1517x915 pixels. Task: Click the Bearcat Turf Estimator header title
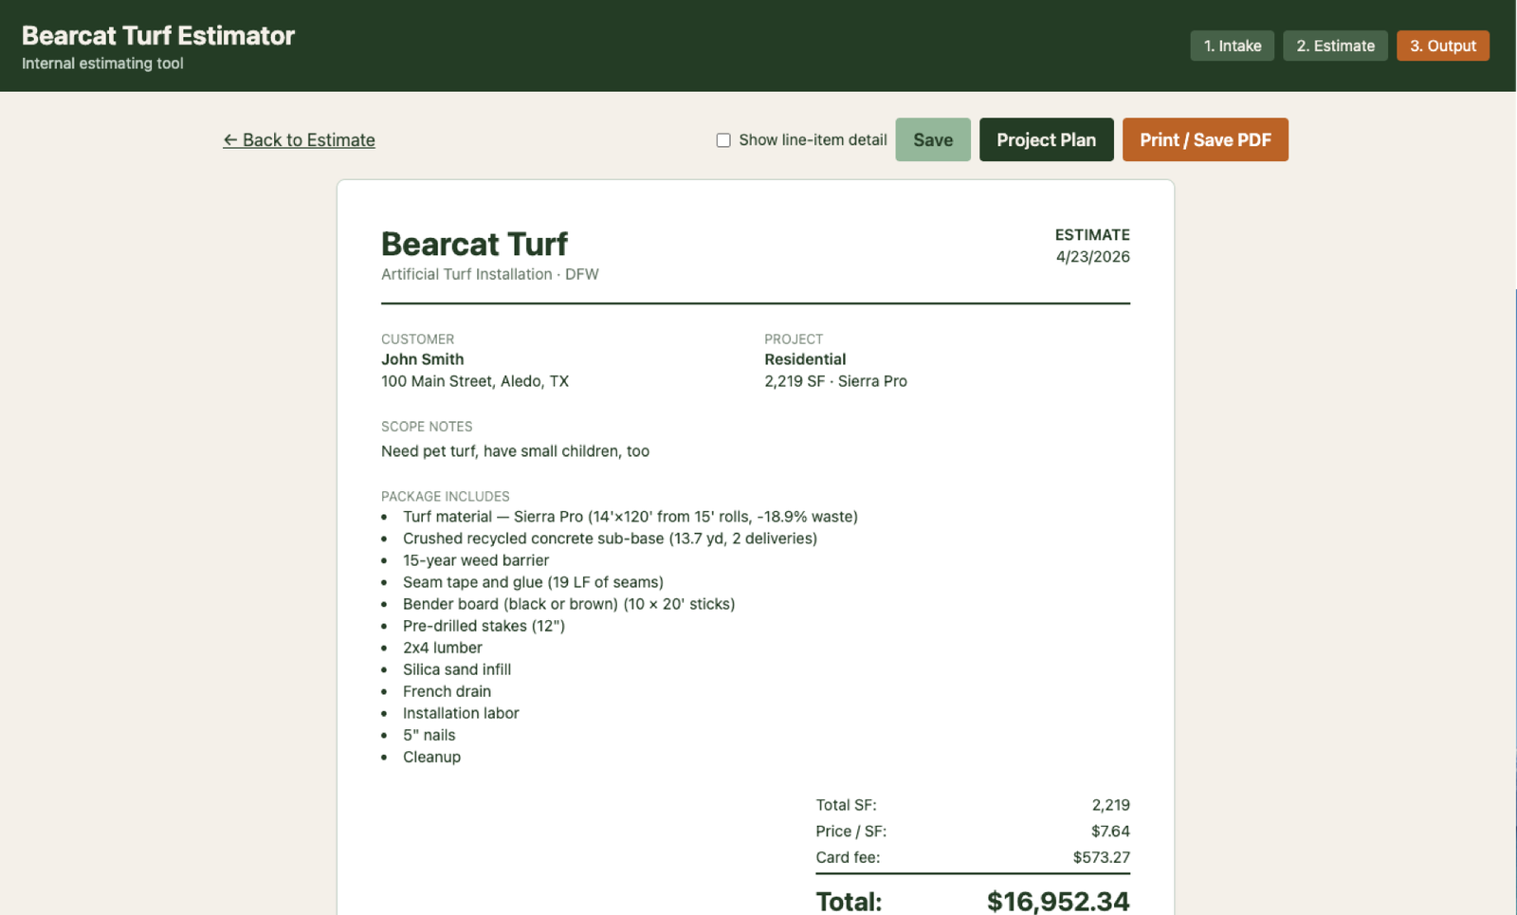tap(158, 35)
